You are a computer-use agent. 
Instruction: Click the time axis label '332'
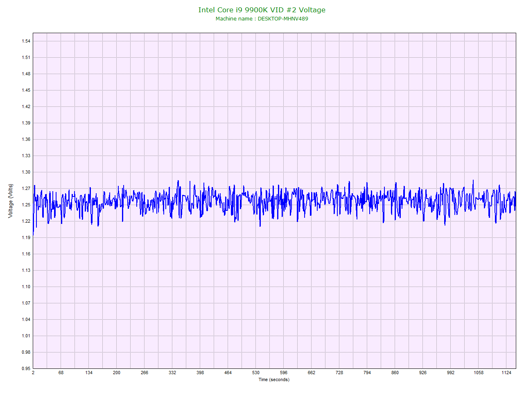172,373
